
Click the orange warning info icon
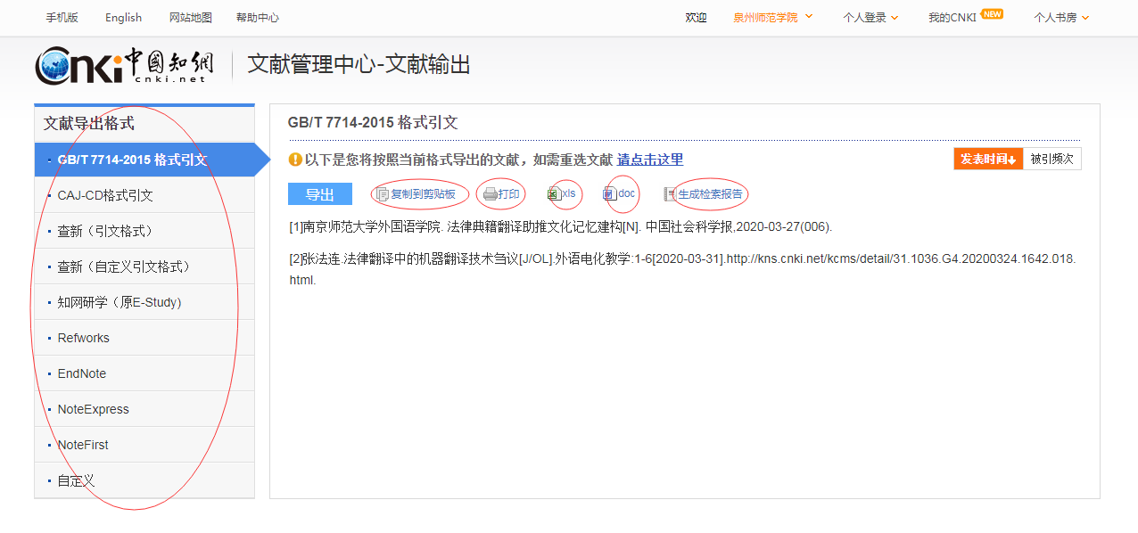tap(295, 160)
